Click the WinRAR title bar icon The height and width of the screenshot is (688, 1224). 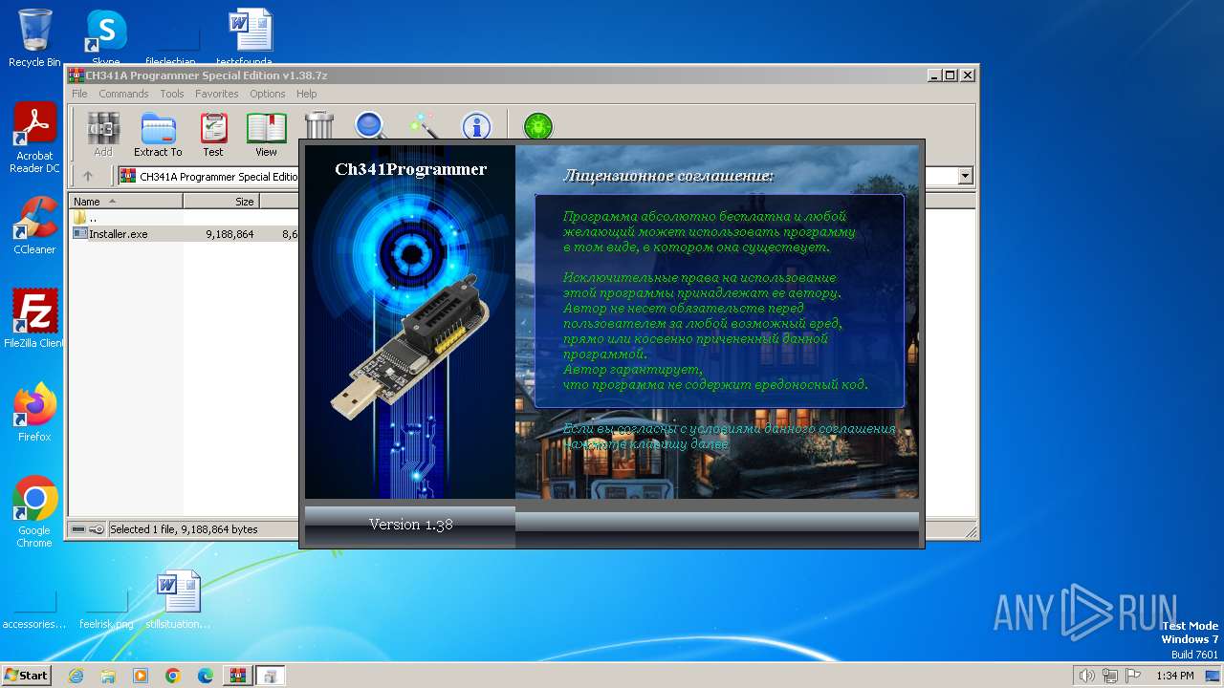[76, 75]
